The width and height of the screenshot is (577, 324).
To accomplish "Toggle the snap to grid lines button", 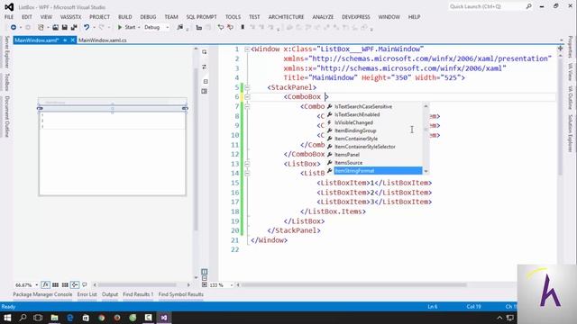I will pyautogui.click(x=65, y=284).
